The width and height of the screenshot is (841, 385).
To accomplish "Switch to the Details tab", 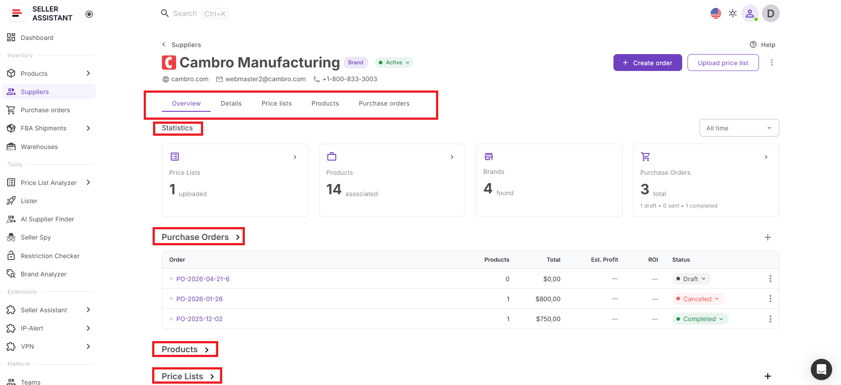I will (x=231, y=103).
